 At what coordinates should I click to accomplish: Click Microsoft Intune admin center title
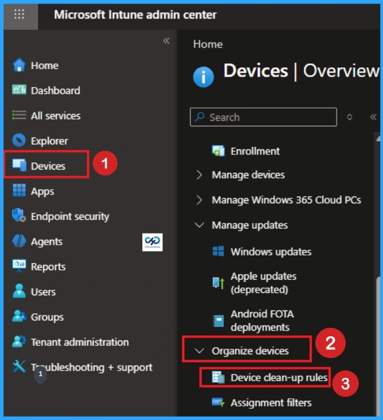point(135,15)
